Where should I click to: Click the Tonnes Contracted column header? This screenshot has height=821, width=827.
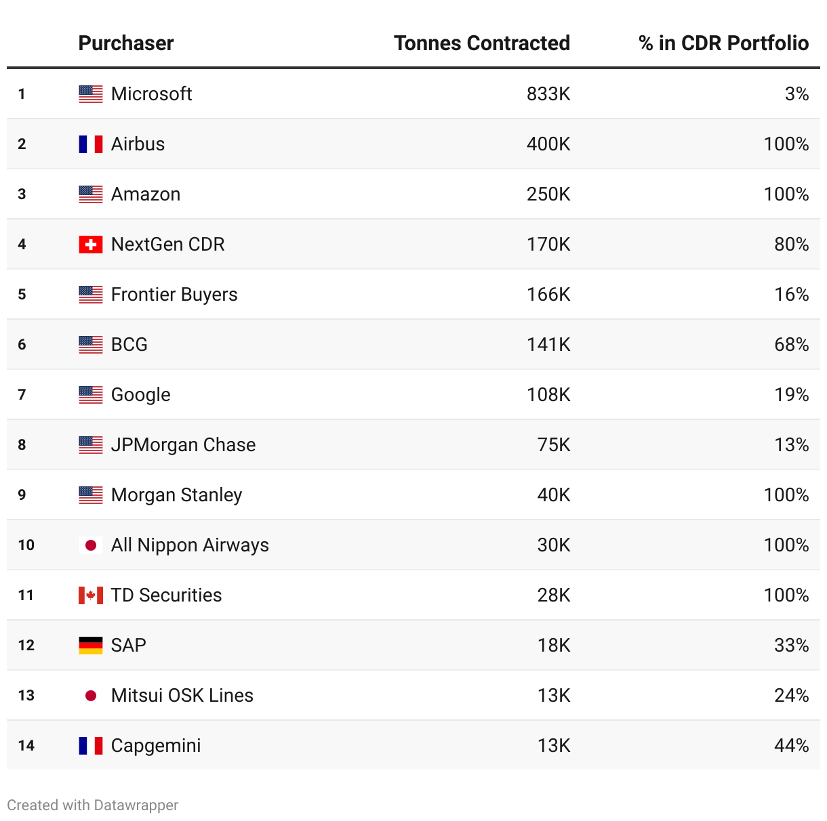[x=481, y=43]
